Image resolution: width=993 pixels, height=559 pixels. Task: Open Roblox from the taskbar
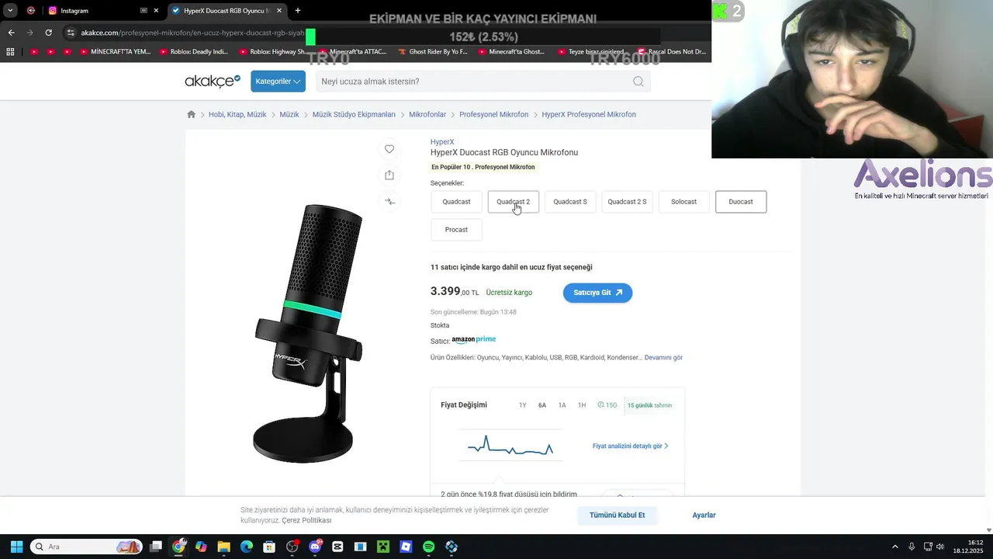pos(406,547)
